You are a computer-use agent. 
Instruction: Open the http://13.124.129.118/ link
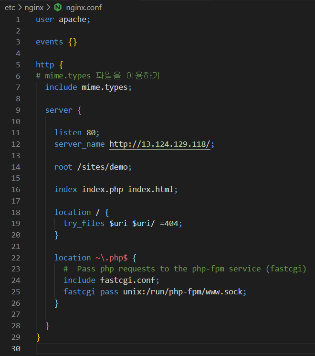point(160,144)
